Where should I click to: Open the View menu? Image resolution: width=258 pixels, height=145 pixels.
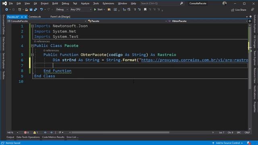pyautogui.click(x=27, y=3)
